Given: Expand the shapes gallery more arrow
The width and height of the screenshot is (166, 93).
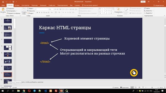Looking at the screenshot, I should (113, 13).
